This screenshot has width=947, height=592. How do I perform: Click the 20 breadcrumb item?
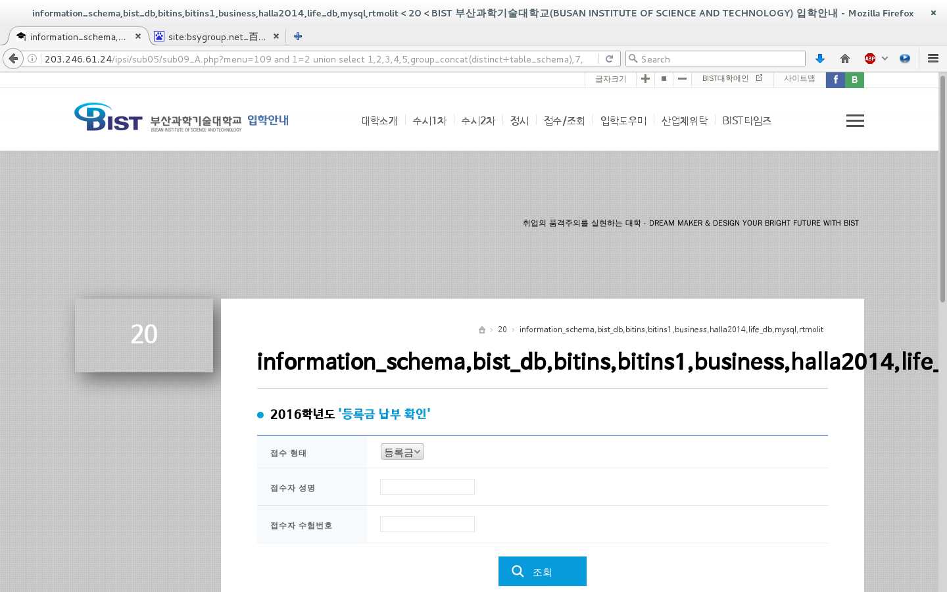[502, 330]
